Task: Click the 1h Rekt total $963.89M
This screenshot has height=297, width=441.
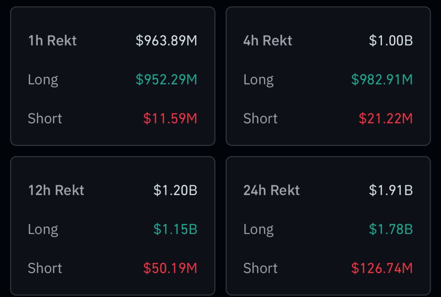Action: (166, 41)
